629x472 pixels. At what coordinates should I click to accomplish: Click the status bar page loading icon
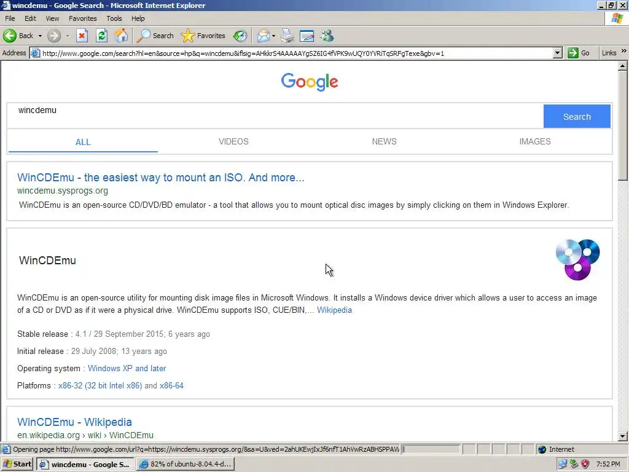6,449
